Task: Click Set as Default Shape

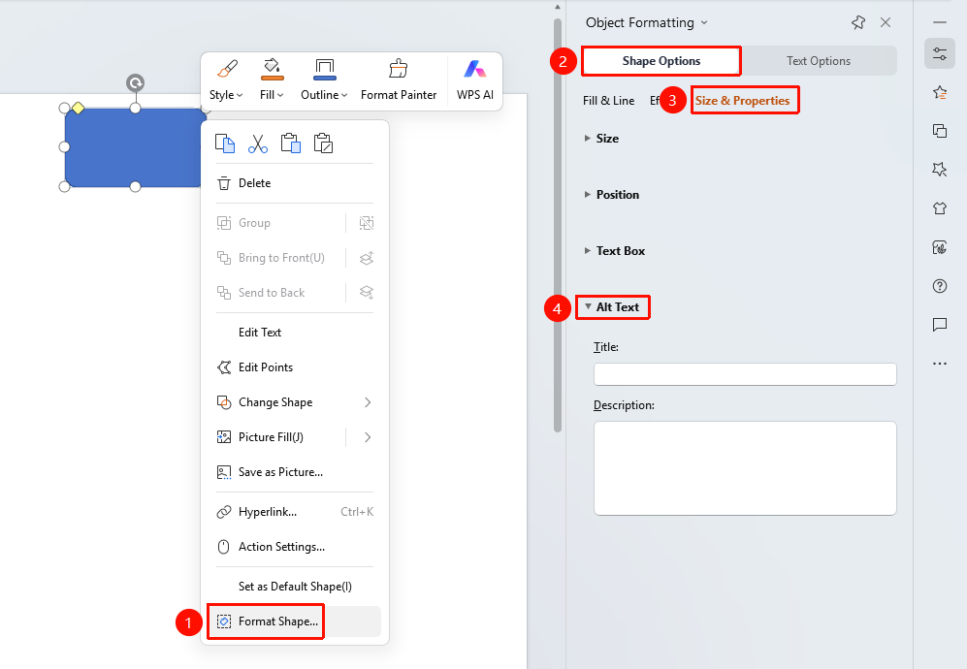Action: pyautogui.click(x=295, y=587)
